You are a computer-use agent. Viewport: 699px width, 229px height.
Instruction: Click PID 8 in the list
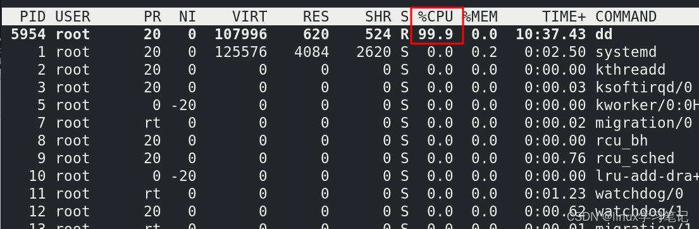click(42, 141)
